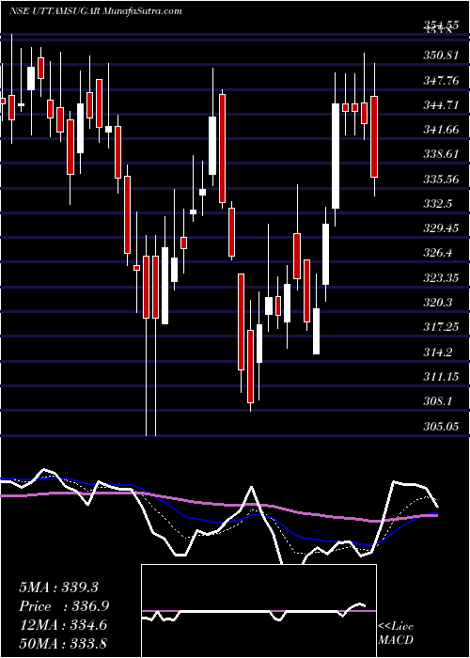Click the 329.45 price axis label
The width and height of the screenshot is (470, 658).
(x=441, y=228)
